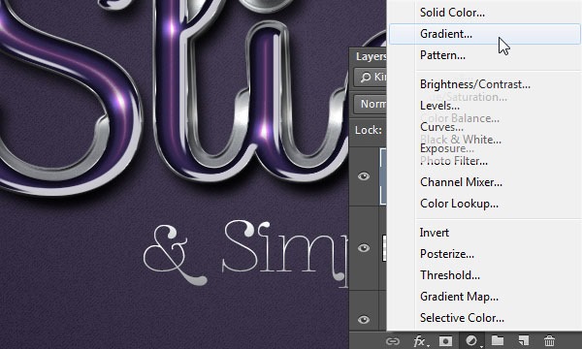Open the Kind layer filter dropdown
This screenshot has width=582, height=349.
pos(371,78)
